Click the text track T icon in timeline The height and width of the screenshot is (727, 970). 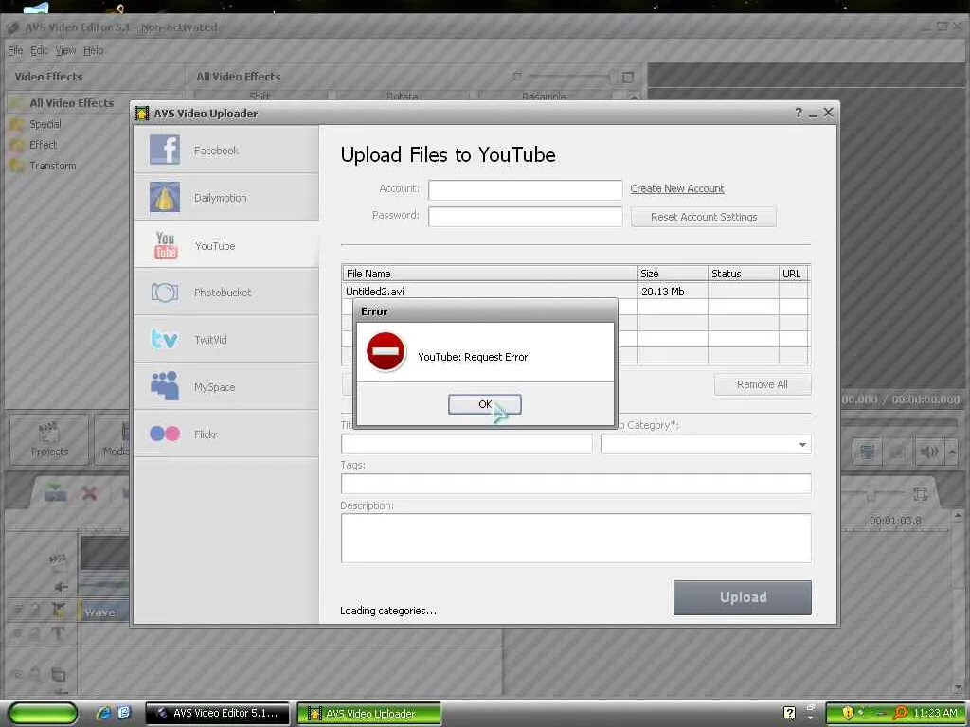[x=58, y=633]
